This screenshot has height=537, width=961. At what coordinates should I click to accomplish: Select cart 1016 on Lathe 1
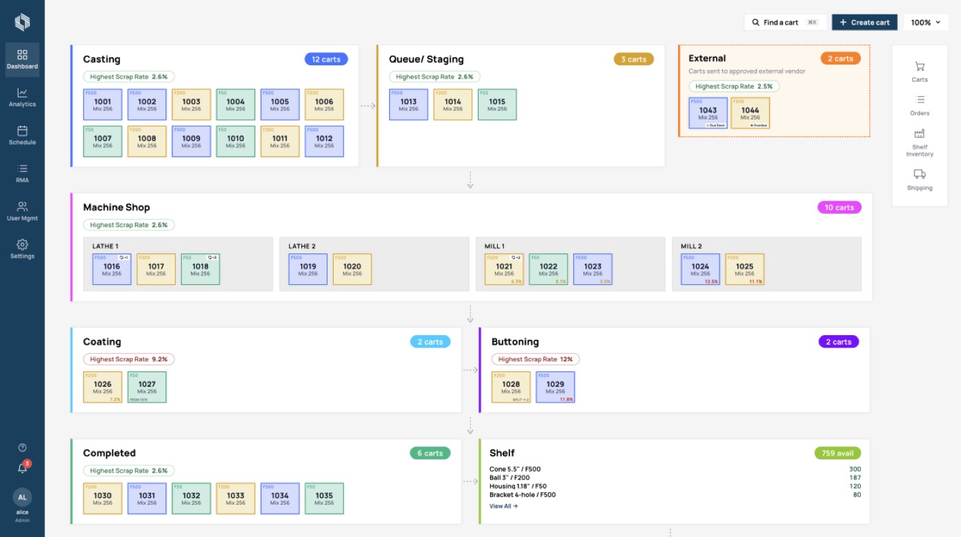[x=112, y=269]
